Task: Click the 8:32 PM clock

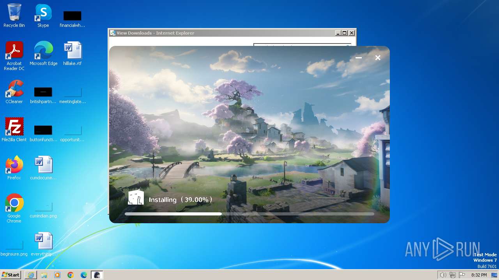Action: 479,275
